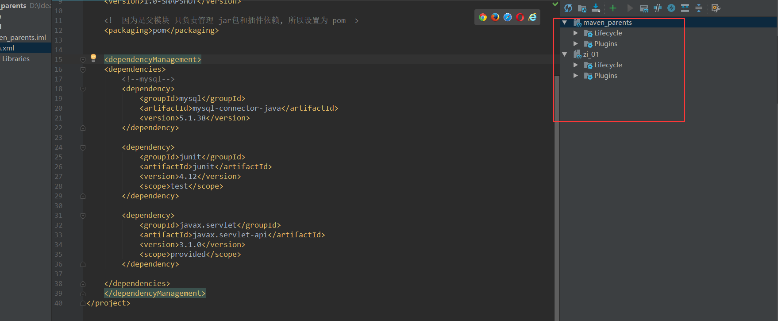Fold dependencyManagement block at line 15
This screenshot has height=321, width=778.
tap(83, 59)
